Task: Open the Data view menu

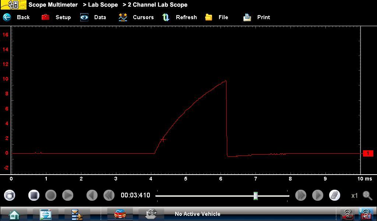Action: tap(85, 17)
